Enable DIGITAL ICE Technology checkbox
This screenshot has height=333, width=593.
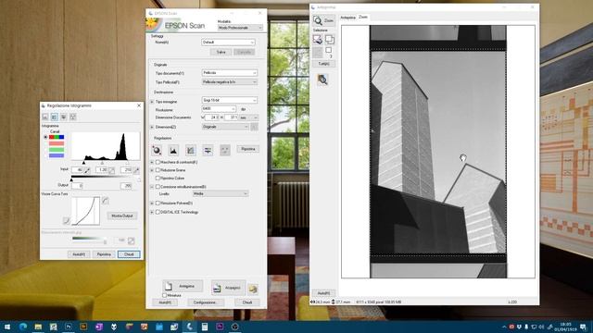(x=158, y=212)
